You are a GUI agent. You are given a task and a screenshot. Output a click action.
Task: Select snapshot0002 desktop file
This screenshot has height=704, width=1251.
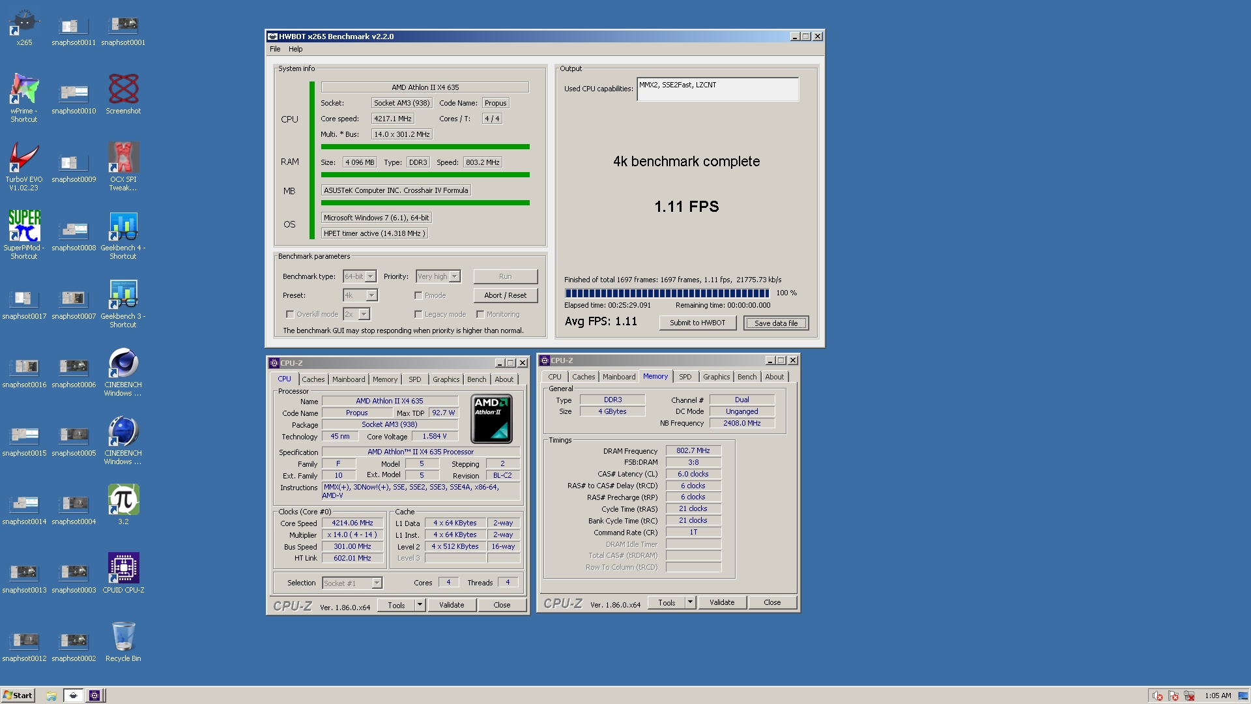click(74, 646)
